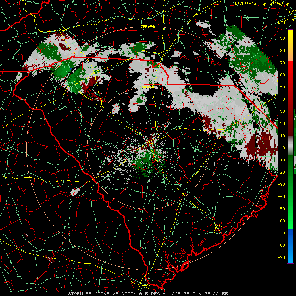Click the -80 knot label on the scale
This screenshot has width=296, height=296.
[x=281, y=245]
